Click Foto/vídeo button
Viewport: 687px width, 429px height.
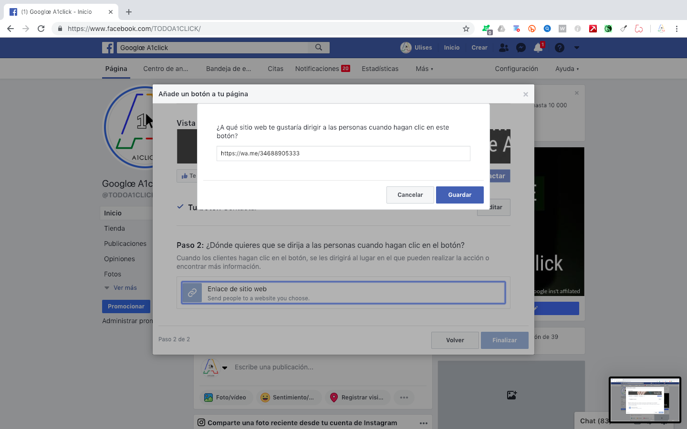pyautogui.click(x=226, y=398)
